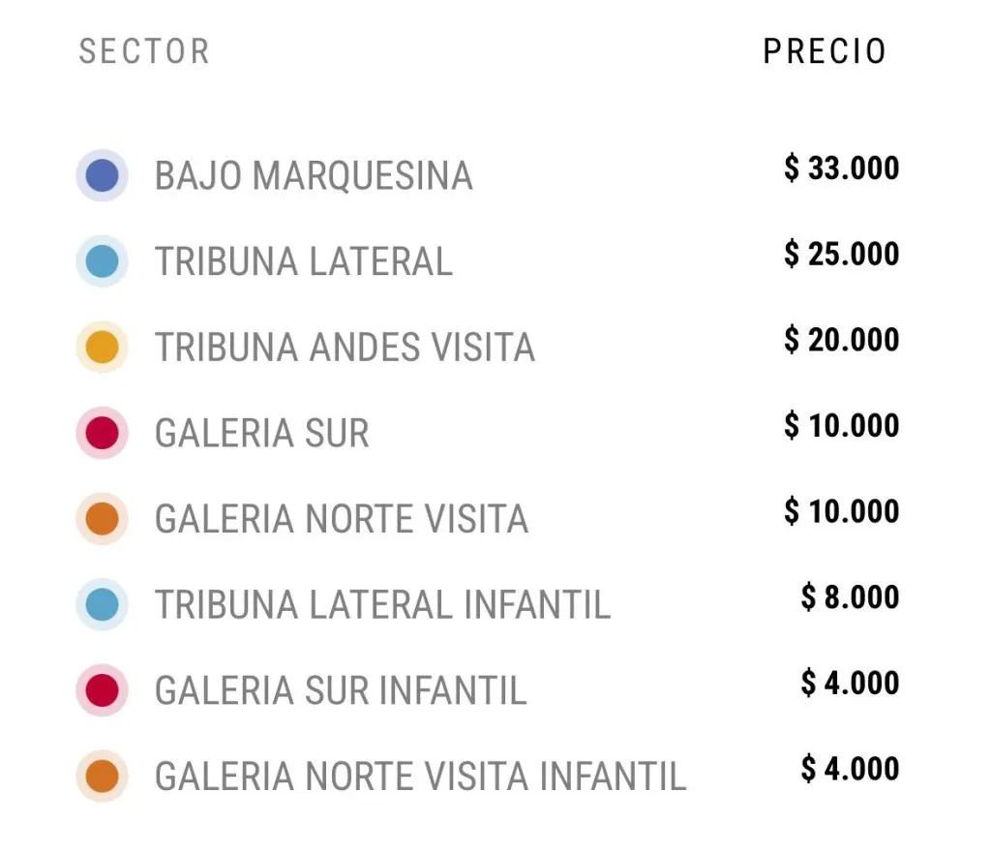The width and height of the screenshot is (991, 854).
Task: Choose the GALERIA NORTE VISITA label
Action: [342, 519]
